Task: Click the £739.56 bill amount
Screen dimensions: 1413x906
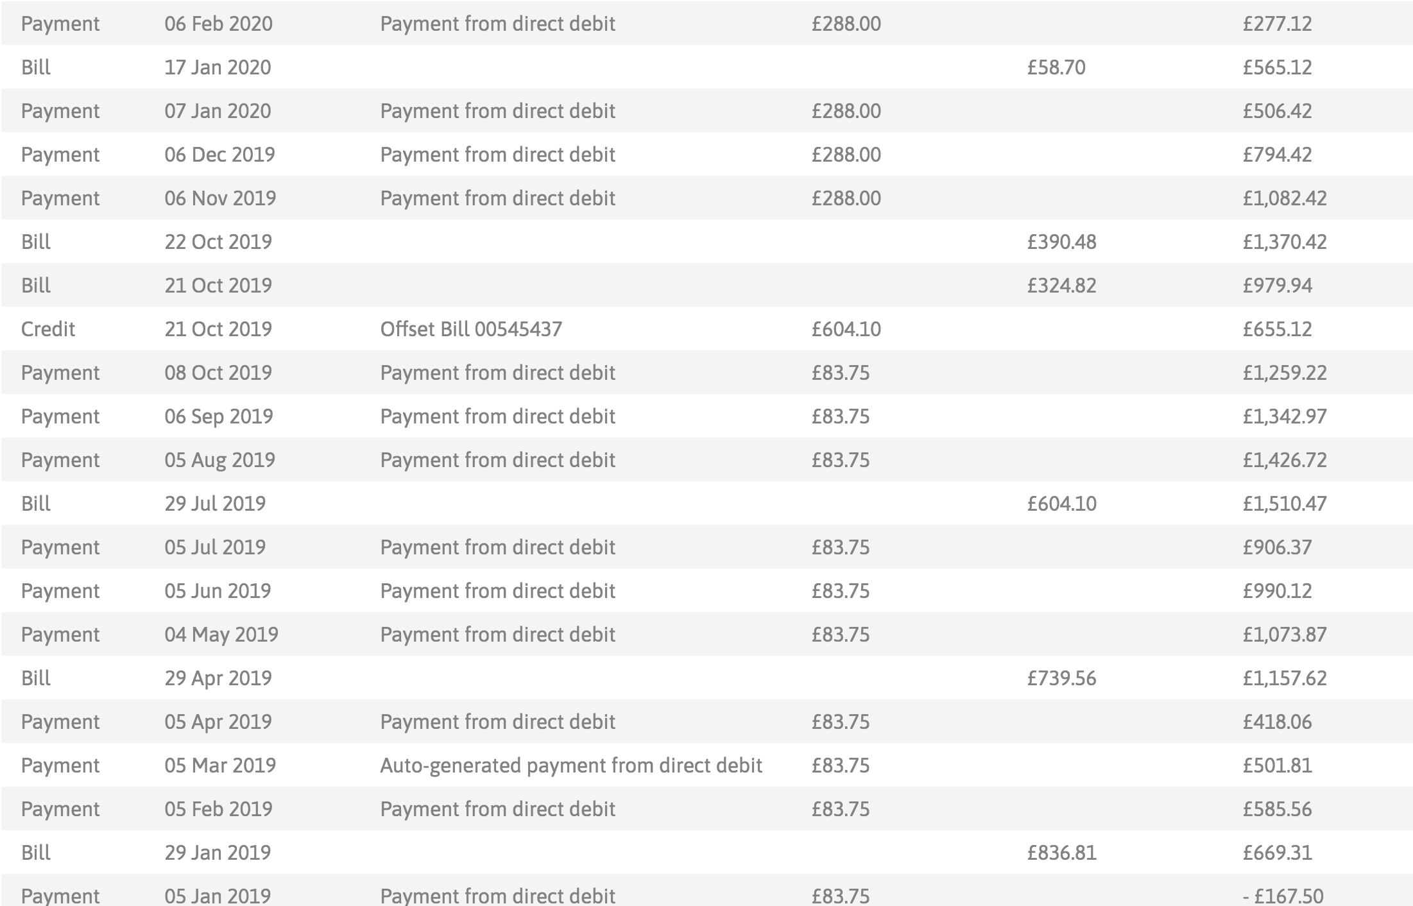Action: click(x=1061, y=678)
